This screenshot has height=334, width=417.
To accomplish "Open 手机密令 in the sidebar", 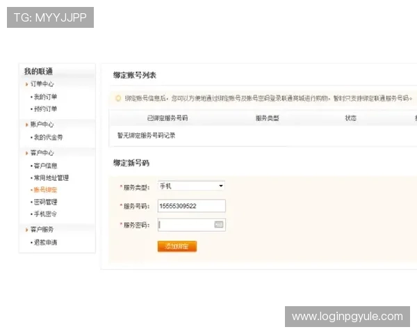I will tap(45, 214).
